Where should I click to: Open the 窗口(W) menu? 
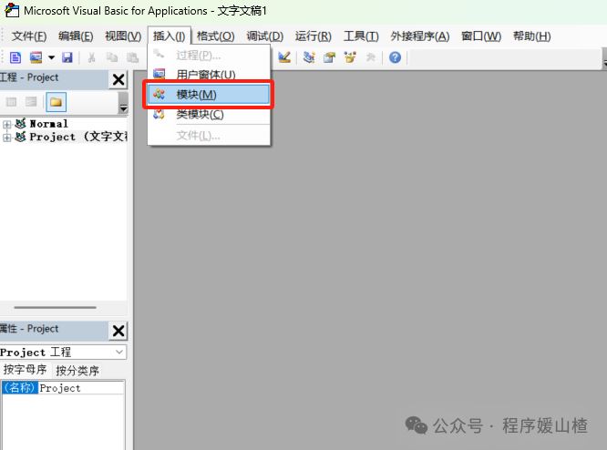coord(481,36)
